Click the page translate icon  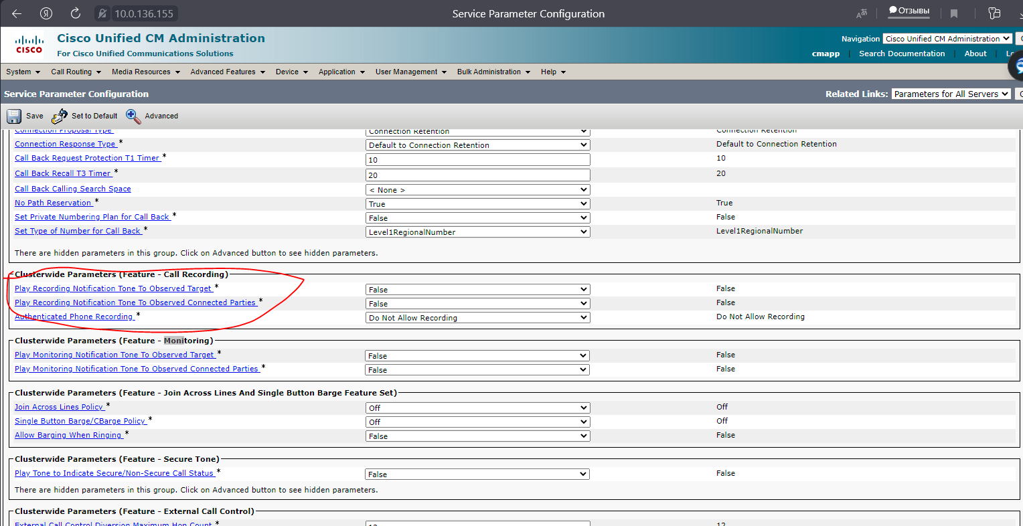862,13
